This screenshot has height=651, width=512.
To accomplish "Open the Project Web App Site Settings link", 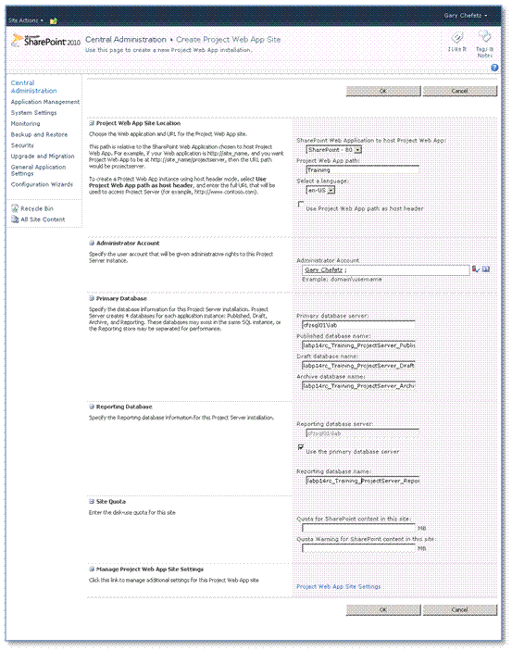I will pyautogui.click(x=339, y=587).
